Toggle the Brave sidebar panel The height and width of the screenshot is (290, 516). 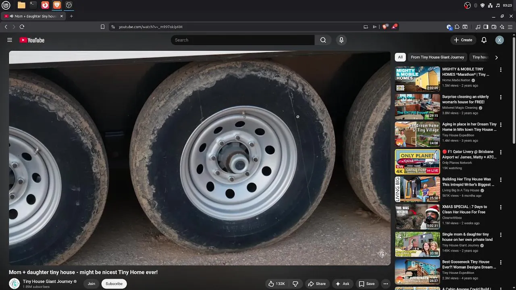(x=486, y=27)
